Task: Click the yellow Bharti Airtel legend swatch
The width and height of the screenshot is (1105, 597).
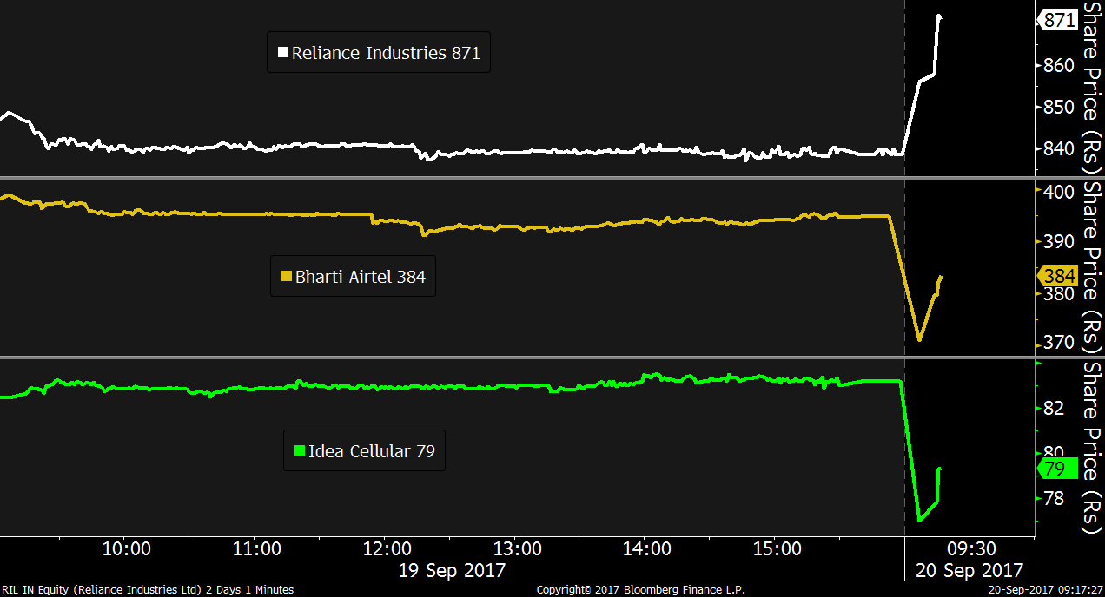Action: coord(286,277)
